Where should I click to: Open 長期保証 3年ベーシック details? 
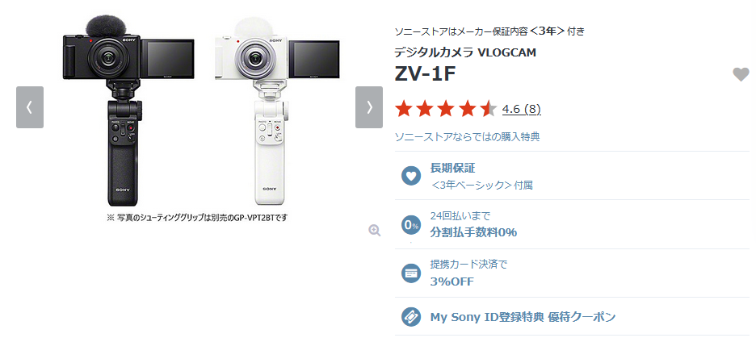[481, 176]
